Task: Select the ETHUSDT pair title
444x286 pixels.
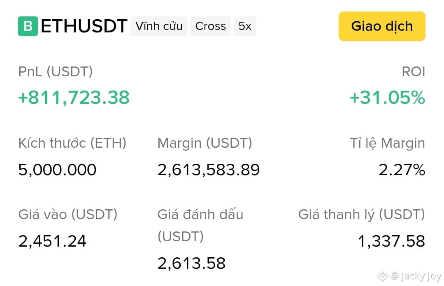Action: click(84, 26)
